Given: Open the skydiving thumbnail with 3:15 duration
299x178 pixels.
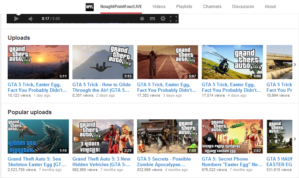Looking at the screenshot, I should pos(103,62).
